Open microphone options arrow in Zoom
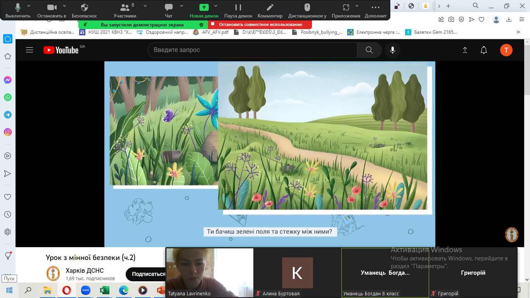The image size is (530, 298). pyautogui.click(x=29, y=6)
